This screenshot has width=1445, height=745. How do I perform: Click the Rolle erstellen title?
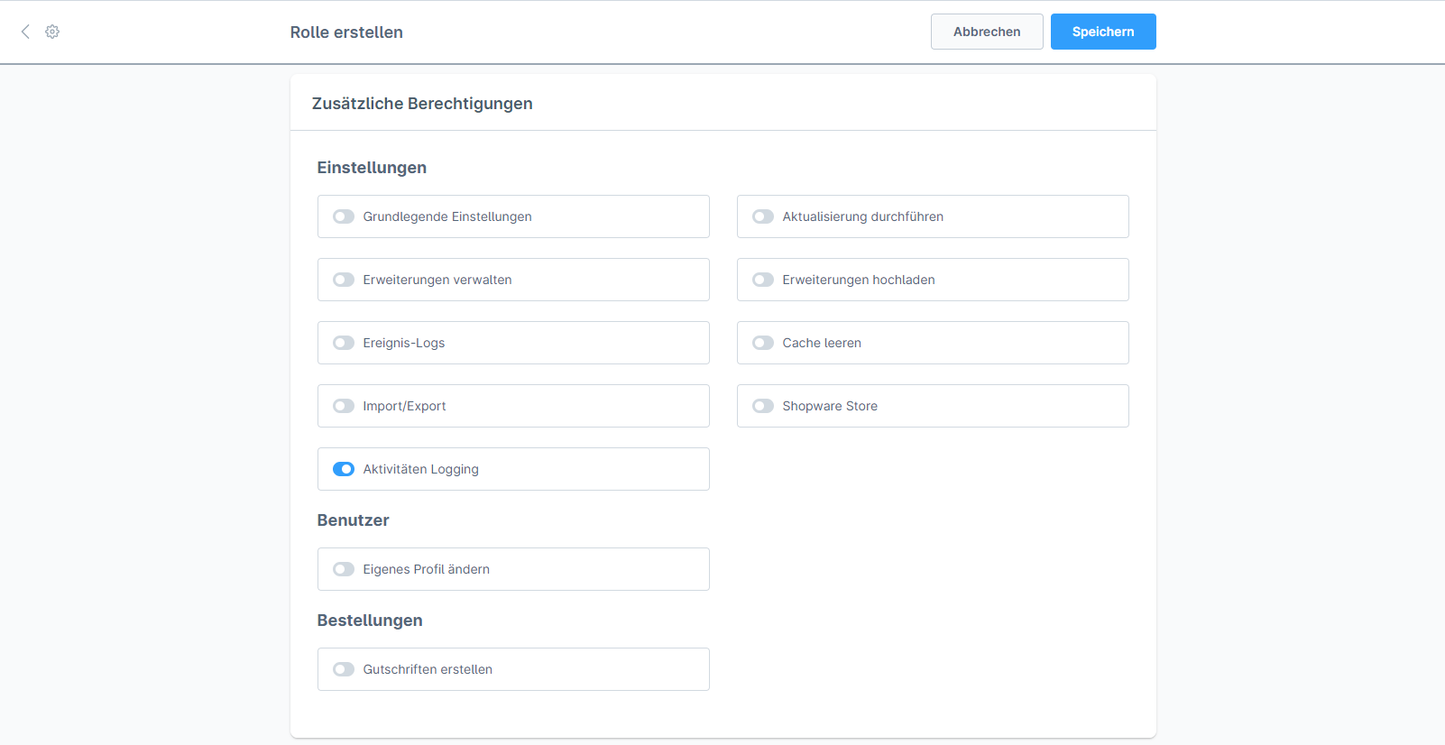pyautogui.click(x=346, y=32)
